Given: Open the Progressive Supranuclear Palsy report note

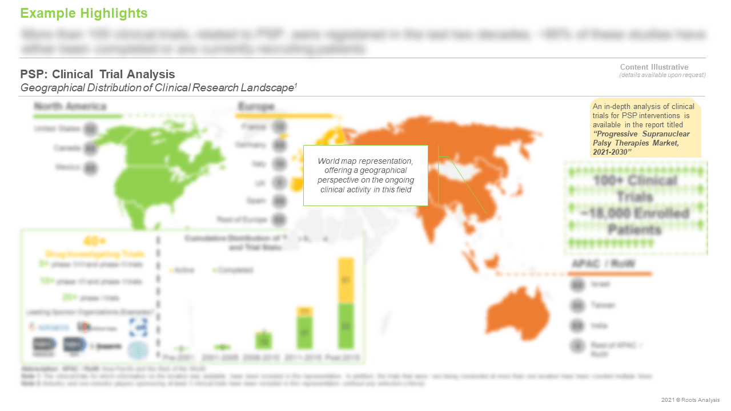Looking at the screenshot, I should [x=645, y=128].
